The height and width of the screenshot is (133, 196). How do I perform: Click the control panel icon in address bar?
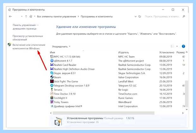click(x=31, y=16)
